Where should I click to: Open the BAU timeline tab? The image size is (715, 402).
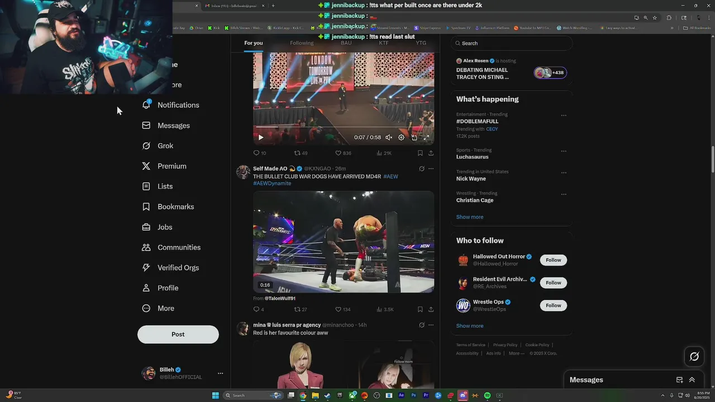pyautogui.click(x=346, y=43)
